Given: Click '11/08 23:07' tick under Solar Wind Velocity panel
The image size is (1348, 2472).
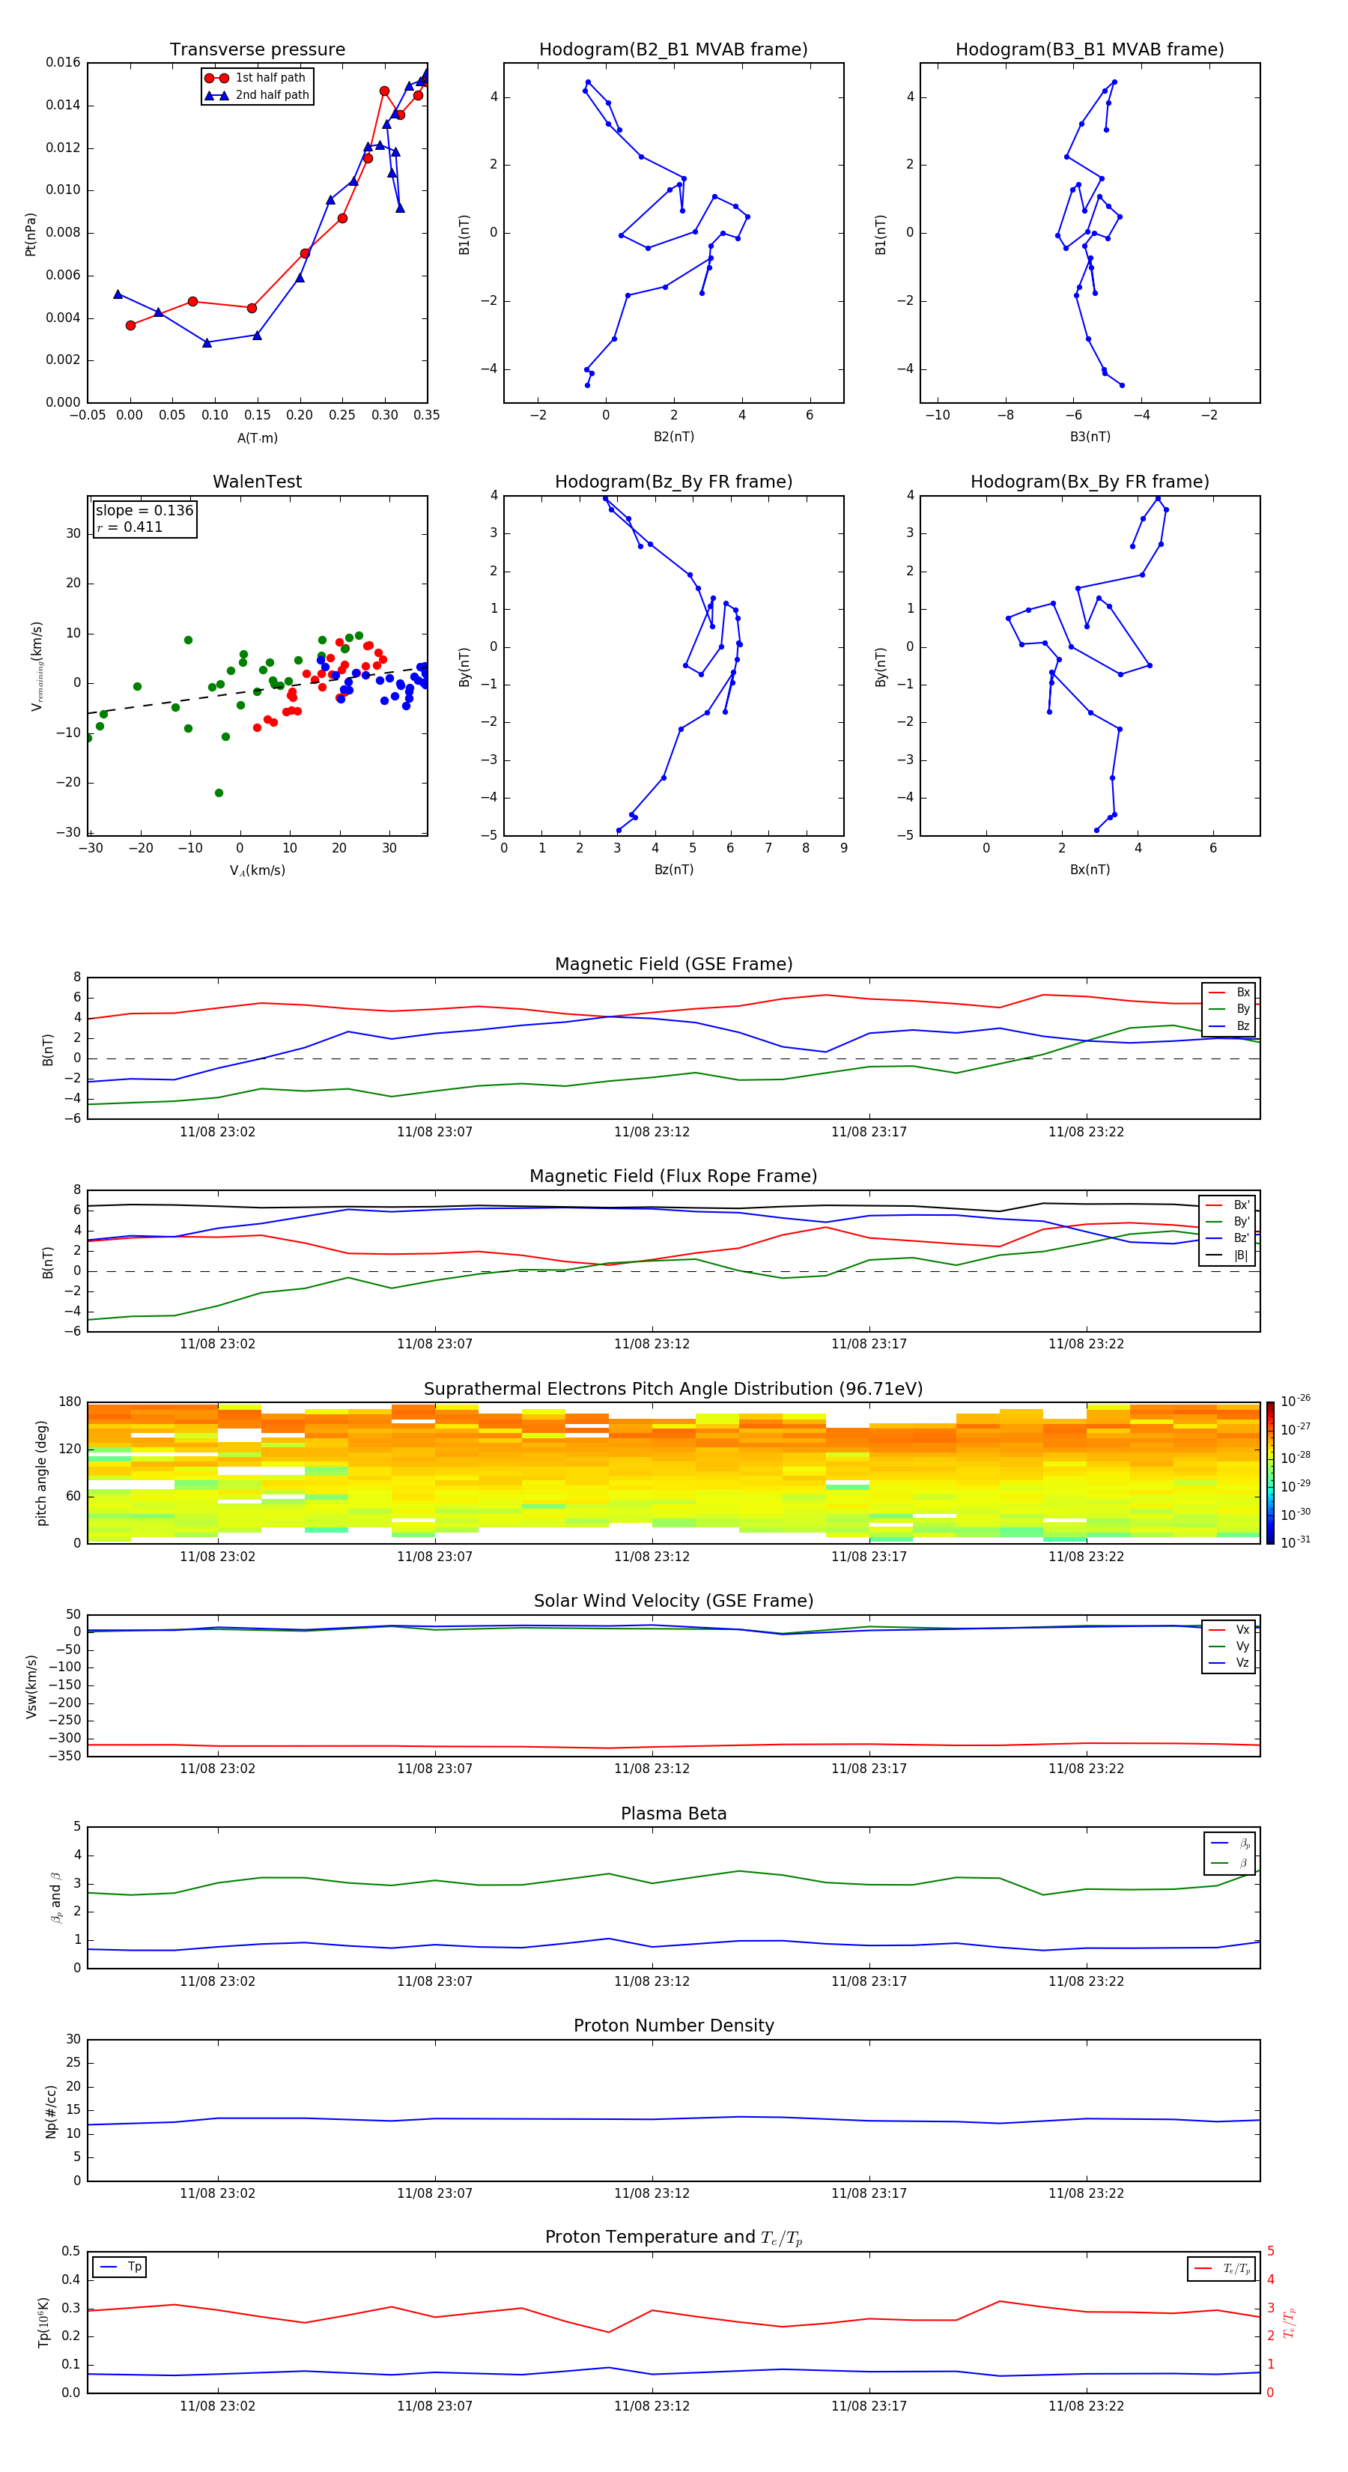Looking at the screenshot, I should (434, 1768).
